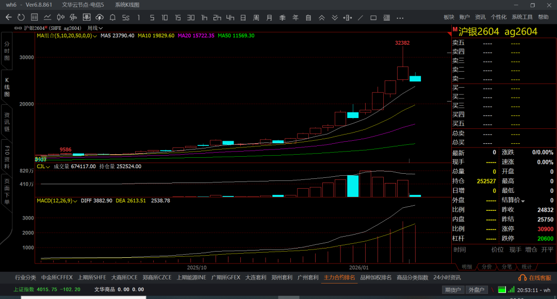Expand the 结算价 dropdown arrow

click(523, 201)
